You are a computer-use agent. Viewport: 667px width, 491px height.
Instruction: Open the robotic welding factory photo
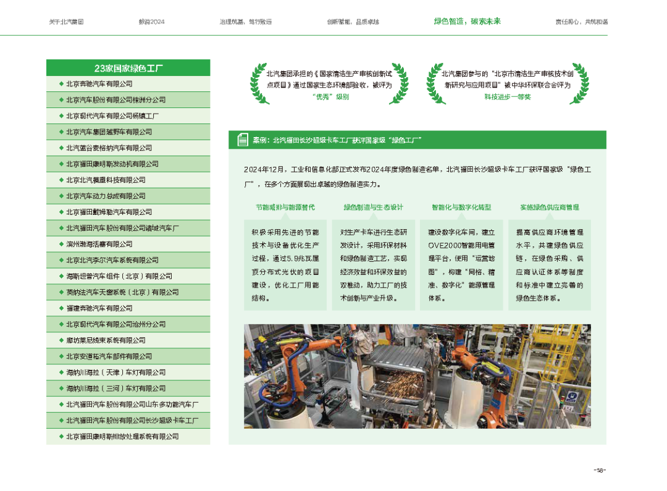[x=417, y=376]
